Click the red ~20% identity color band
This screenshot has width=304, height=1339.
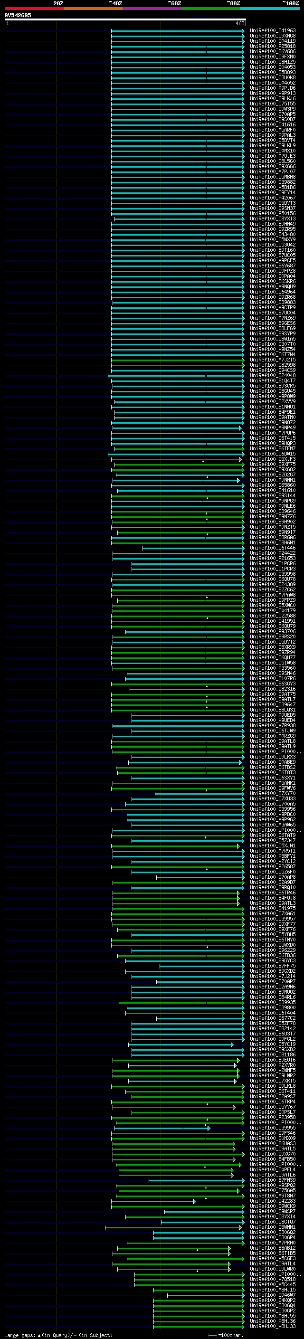click(34, 9)
